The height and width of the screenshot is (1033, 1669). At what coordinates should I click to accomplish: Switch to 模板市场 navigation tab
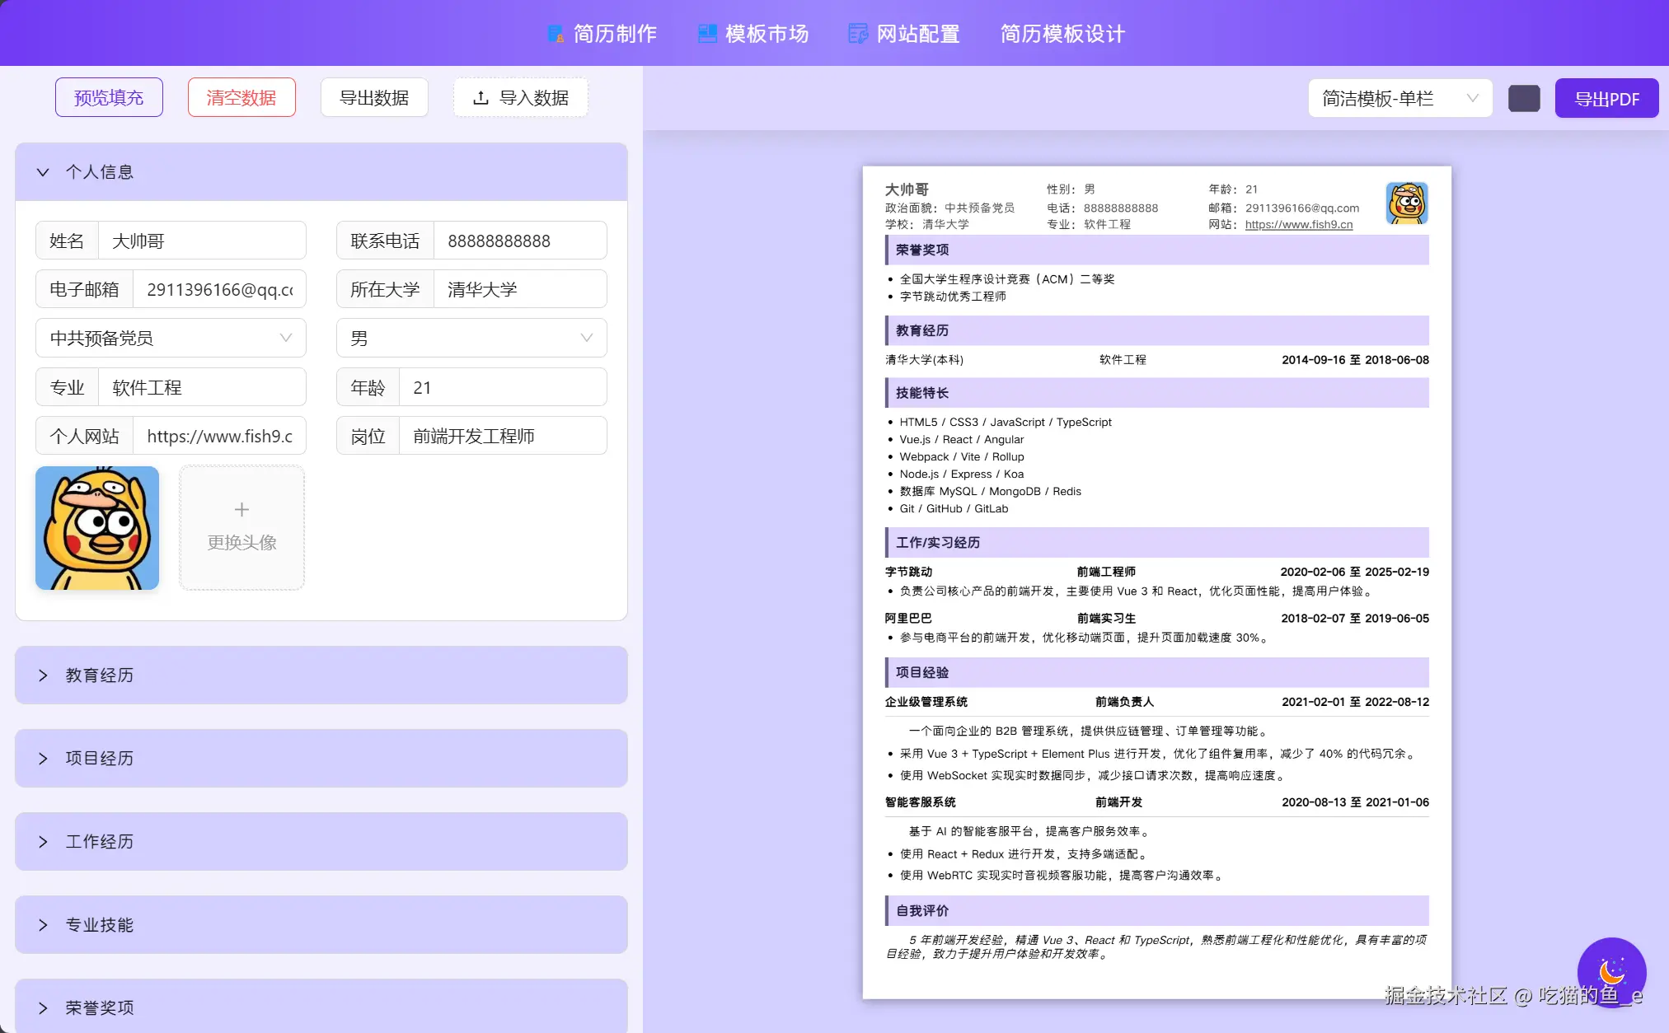point(766,34)
